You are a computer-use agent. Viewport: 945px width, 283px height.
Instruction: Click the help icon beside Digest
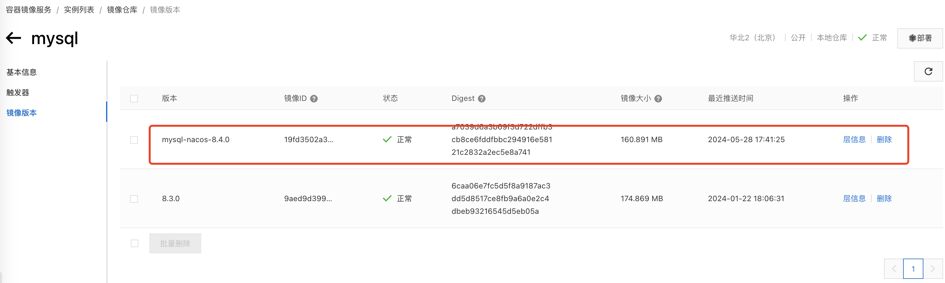pos(481,99)
